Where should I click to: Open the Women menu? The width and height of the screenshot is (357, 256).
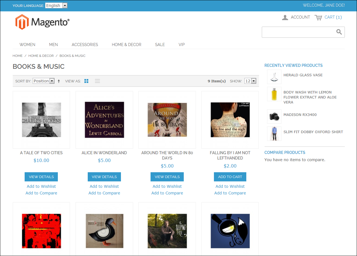(x=27, y=44)
